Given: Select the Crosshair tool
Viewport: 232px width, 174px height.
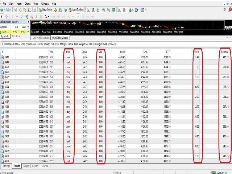Looking at the screenshot, I should [x=6, y=17].
